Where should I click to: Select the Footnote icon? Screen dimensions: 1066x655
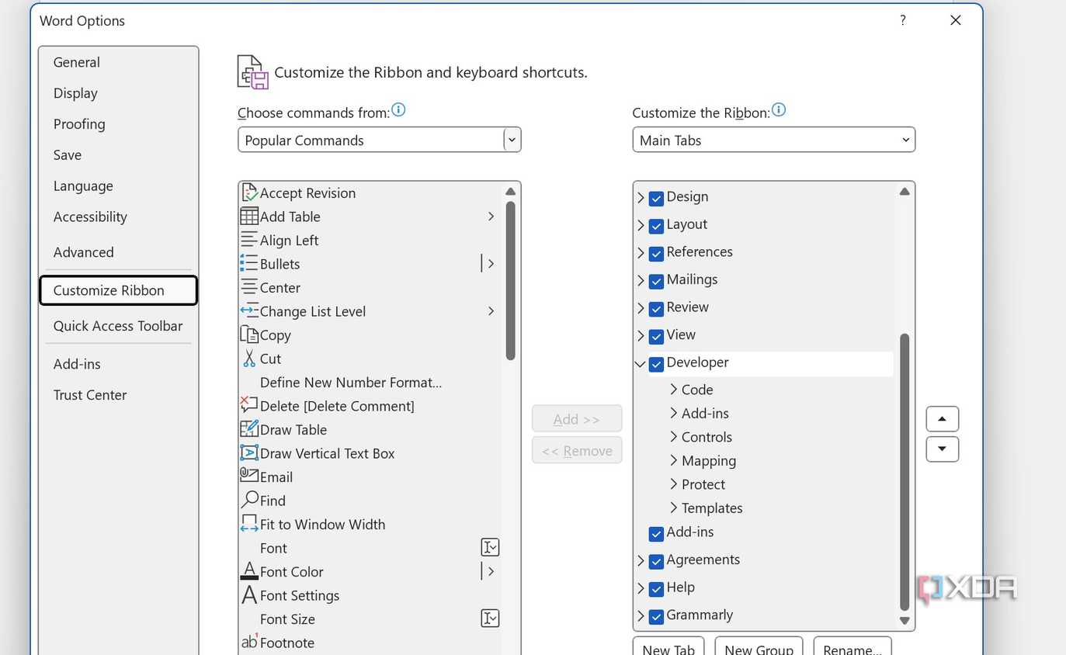pos(249,642)
